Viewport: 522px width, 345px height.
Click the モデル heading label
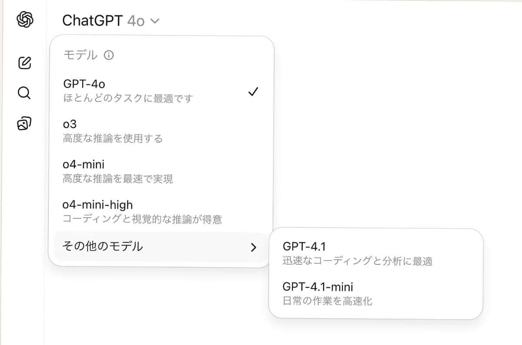(x=80, y=55)
